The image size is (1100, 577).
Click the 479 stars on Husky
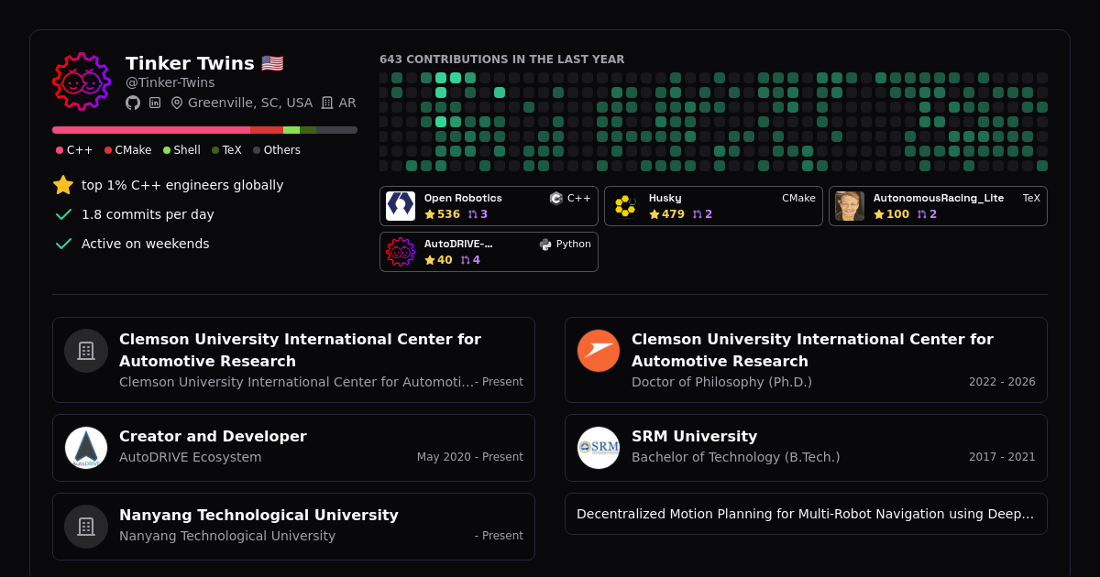(x=666, y=214)
